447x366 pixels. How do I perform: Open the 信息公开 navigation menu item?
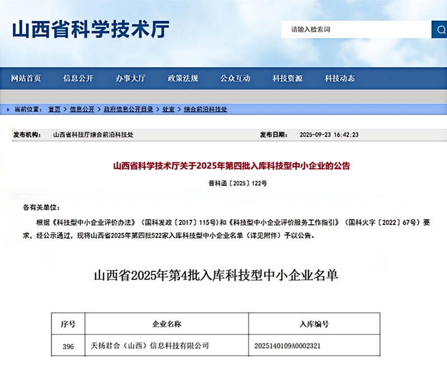78,78
